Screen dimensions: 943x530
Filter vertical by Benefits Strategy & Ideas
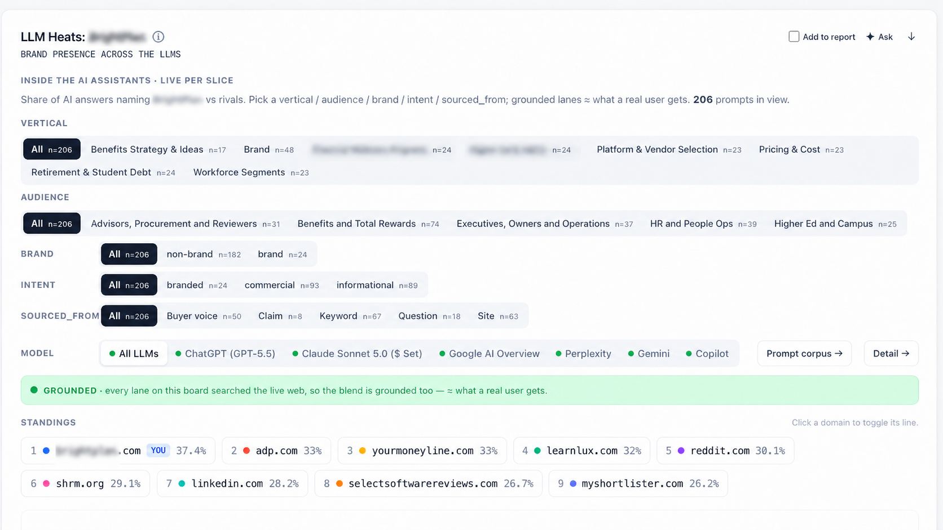coord(158,149)
